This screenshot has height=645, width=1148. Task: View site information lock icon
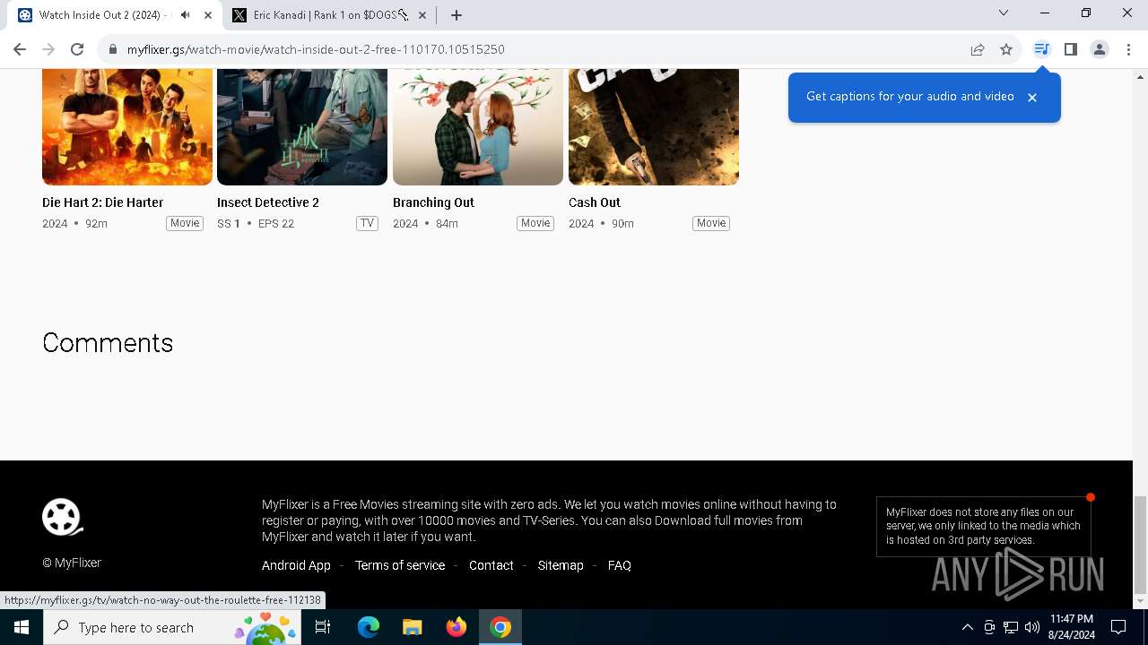click(x=113, y=49)
